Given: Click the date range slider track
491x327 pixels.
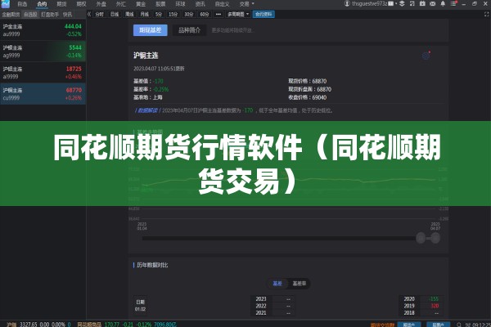Looking at the screenshot, I should (x=279, y=238).
